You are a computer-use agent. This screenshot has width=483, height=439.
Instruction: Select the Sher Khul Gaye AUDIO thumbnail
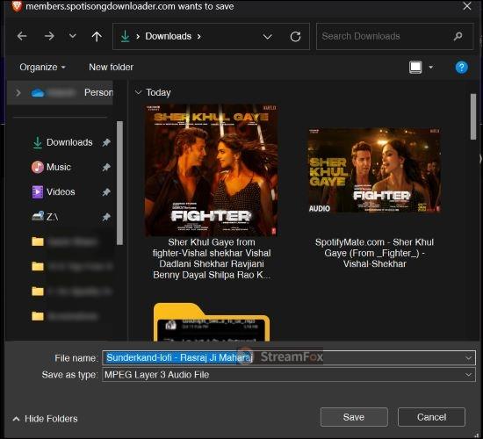point(375,170)
